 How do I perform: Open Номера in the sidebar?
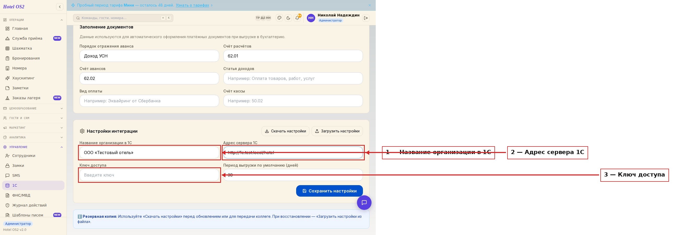(x=33, y=68)
